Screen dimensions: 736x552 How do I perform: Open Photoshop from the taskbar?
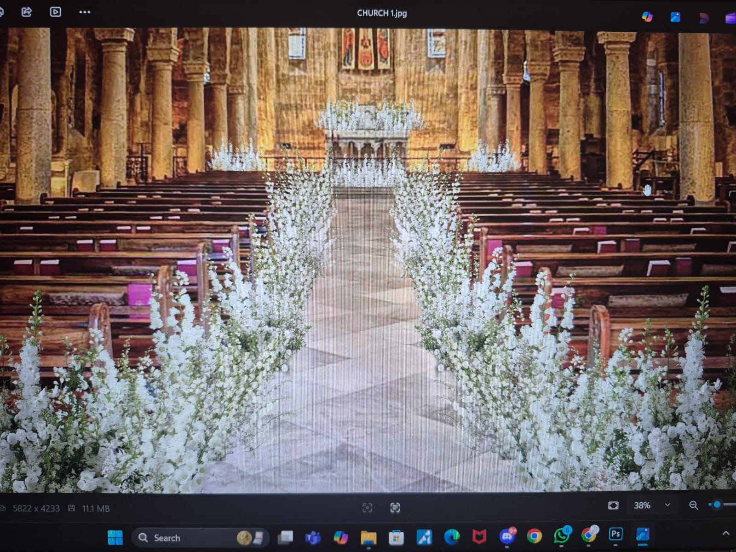click(615, 534)
